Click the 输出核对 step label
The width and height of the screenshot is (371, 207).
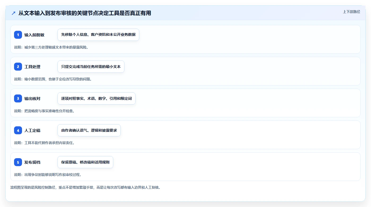(x=32, y=98)
